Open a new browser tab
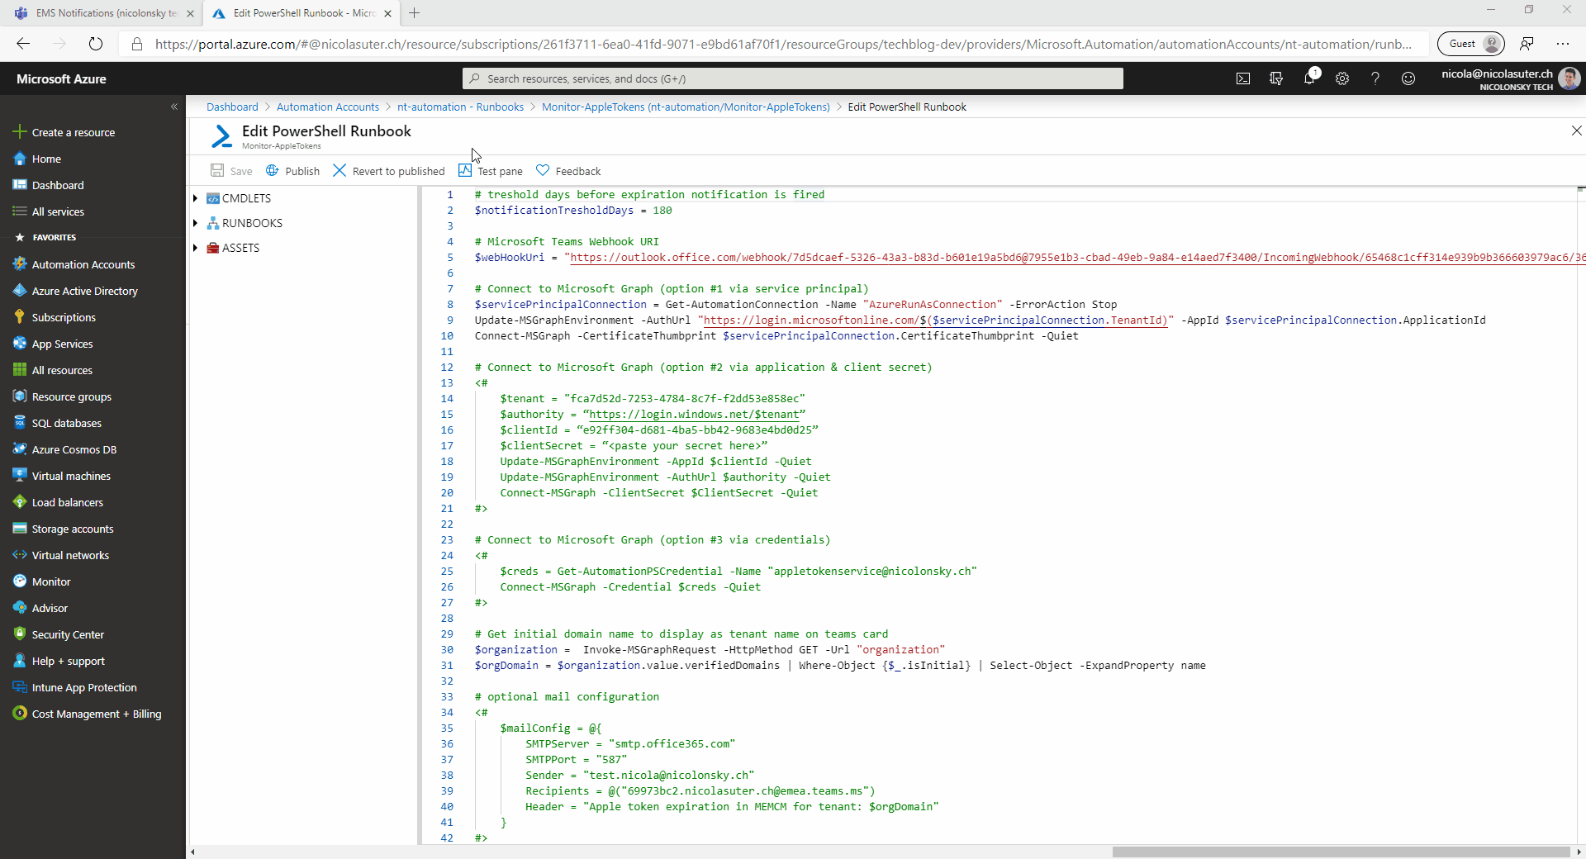 pyautogui.click(x=415, y=13)
